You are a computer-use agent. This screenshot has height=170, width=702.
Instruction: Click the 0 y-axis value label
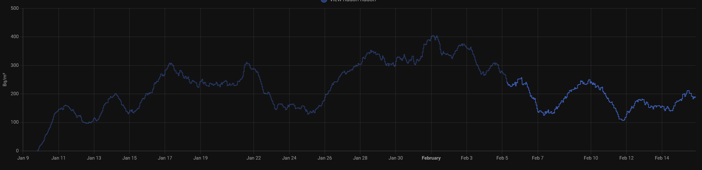click(x=17, y=151)
